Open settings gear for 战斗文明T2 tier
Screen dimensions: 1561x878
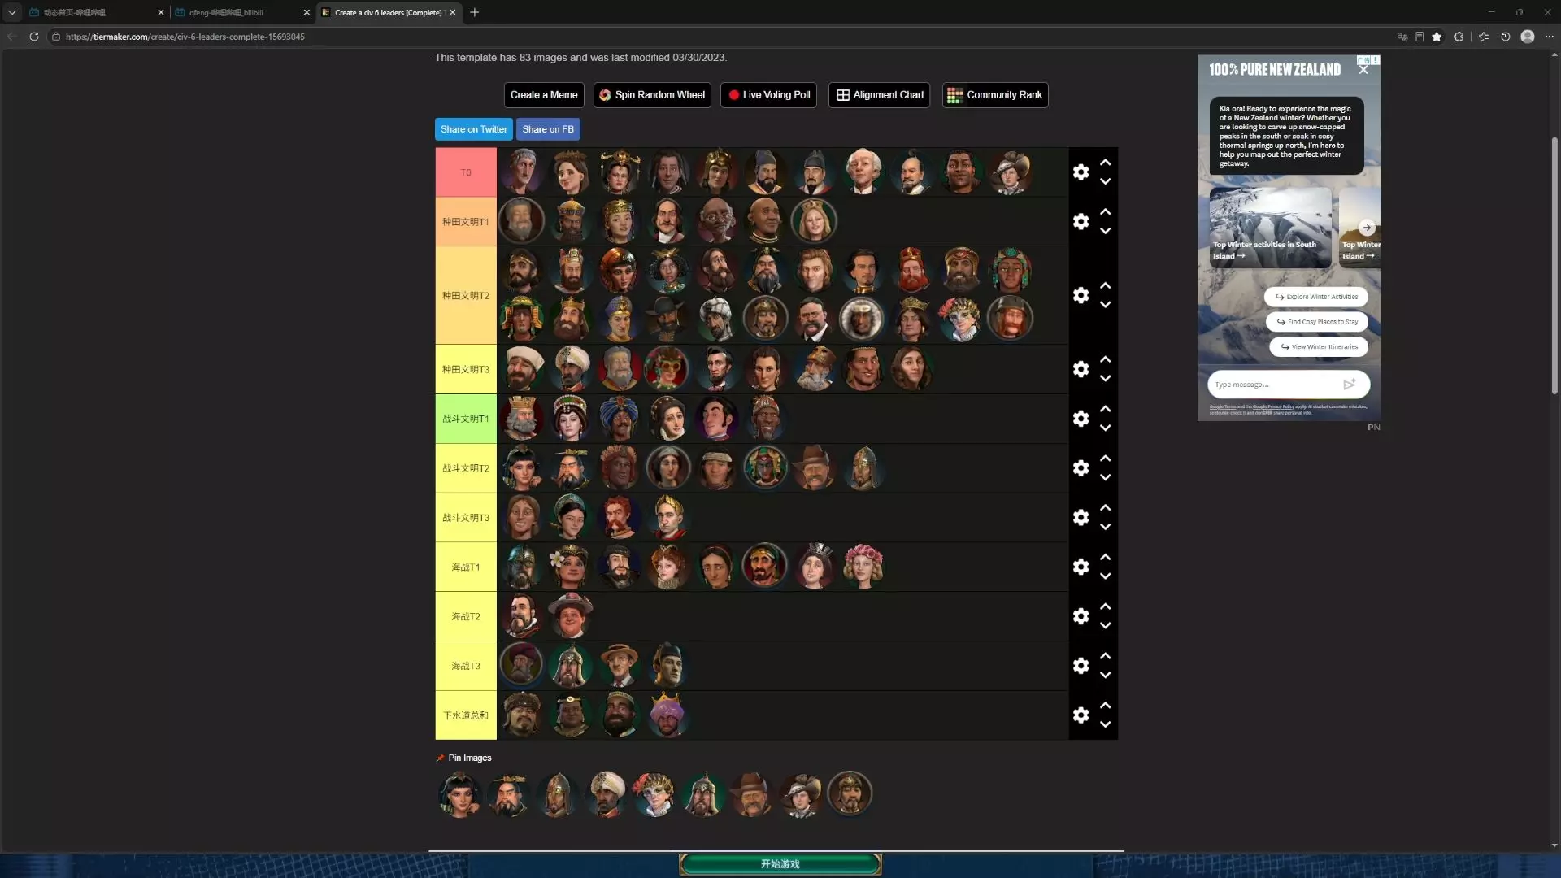[1081, 468]
